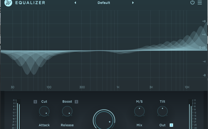208x129 pixels.
Task: Click the -8 dB scale label
Action: (x=204, y=75)
